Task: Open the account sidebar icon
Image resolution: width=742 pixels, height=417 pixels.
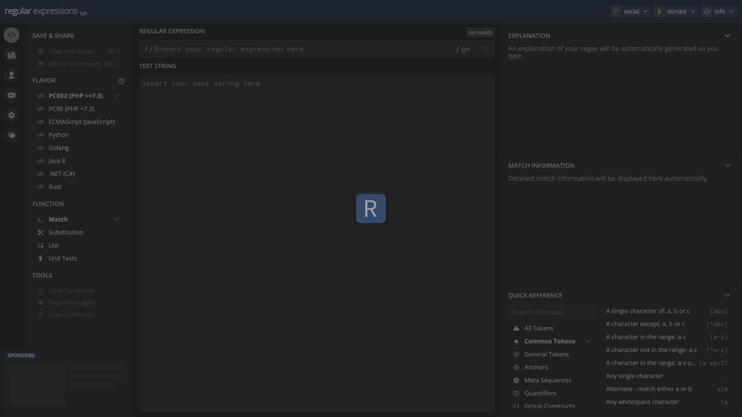Action: click(x=12, y=75)
